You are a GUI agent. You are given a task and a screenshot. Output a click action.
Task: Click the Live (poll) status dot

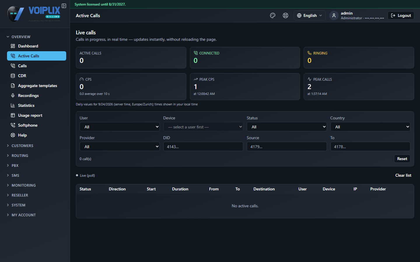77,175
